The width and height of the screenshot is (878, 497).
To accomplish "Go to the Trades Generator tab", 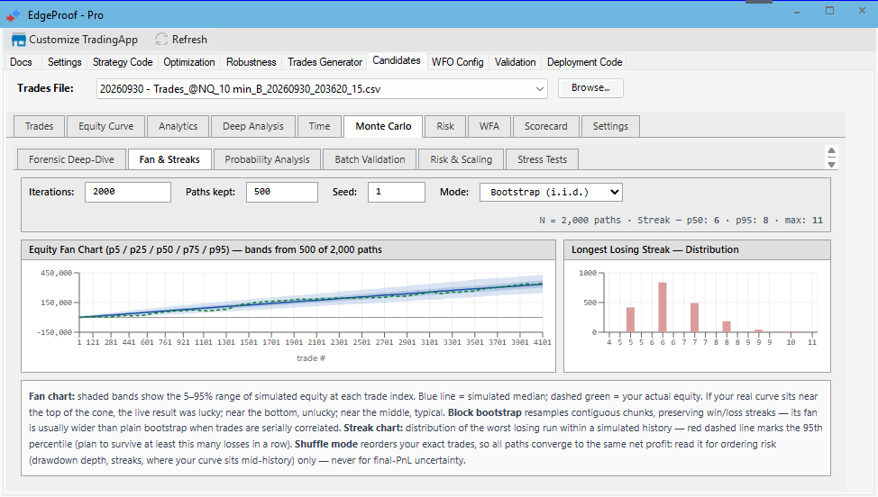I will pos(325,62).
